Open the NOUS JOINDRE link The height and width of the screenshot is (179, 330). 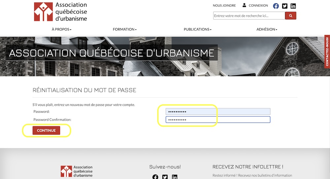click(x=224, y=6)
